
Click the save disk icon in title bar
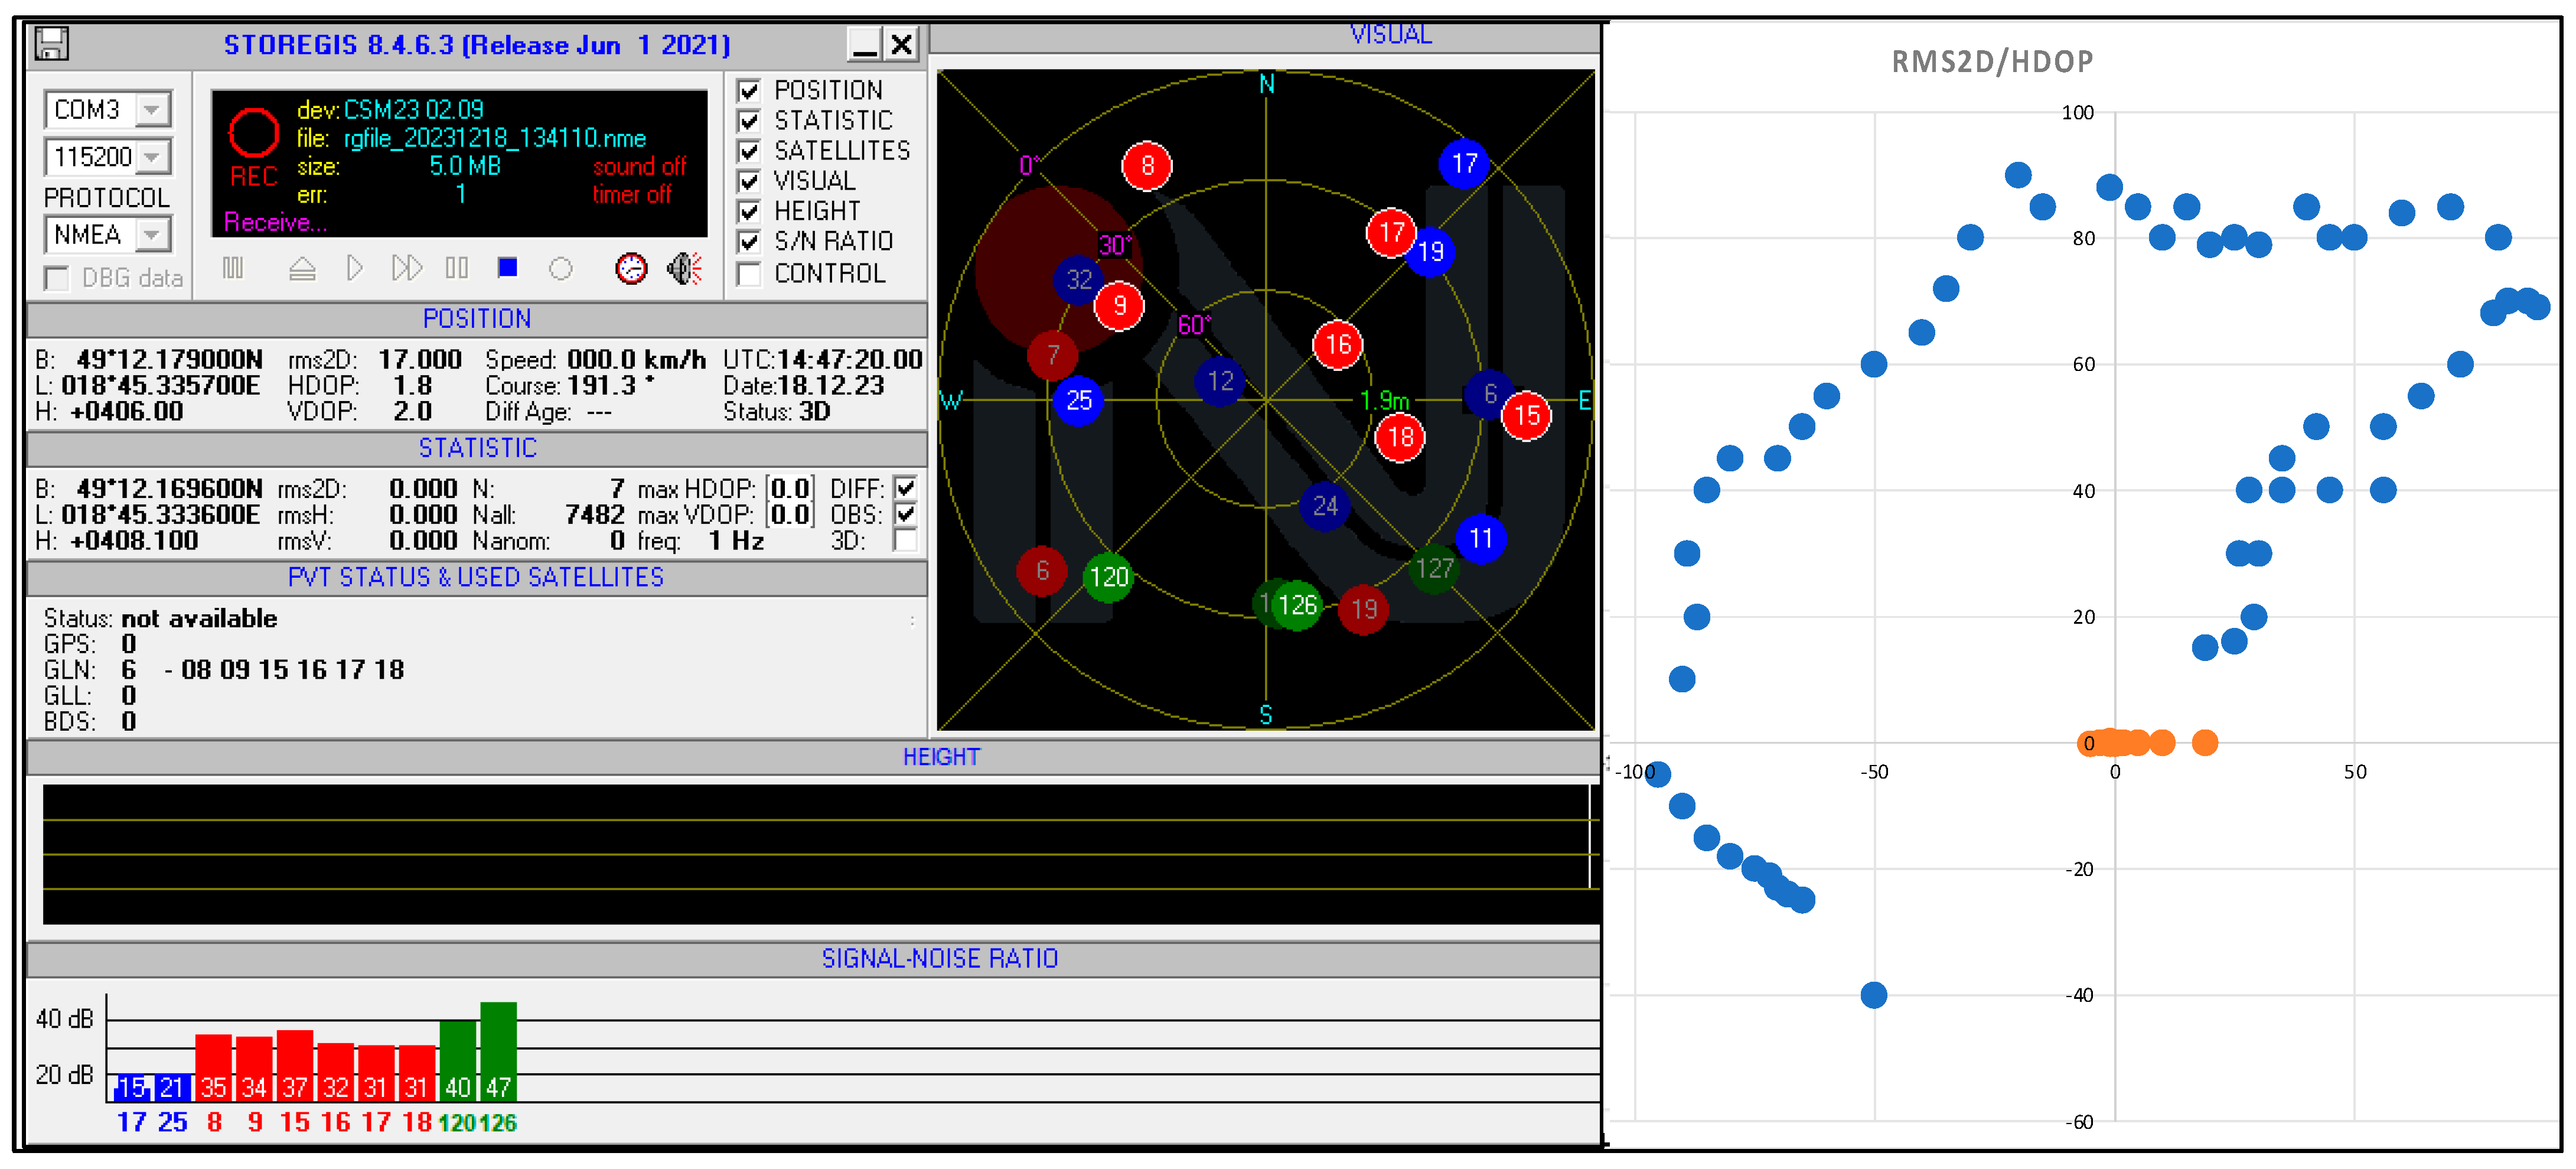pos(51,44)
